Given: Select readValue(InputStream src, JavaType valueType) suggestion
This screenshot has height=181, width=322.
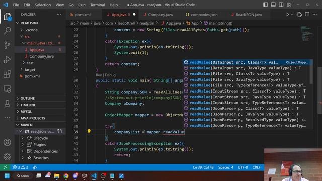Looking at the screenshot, I should 247,97.
